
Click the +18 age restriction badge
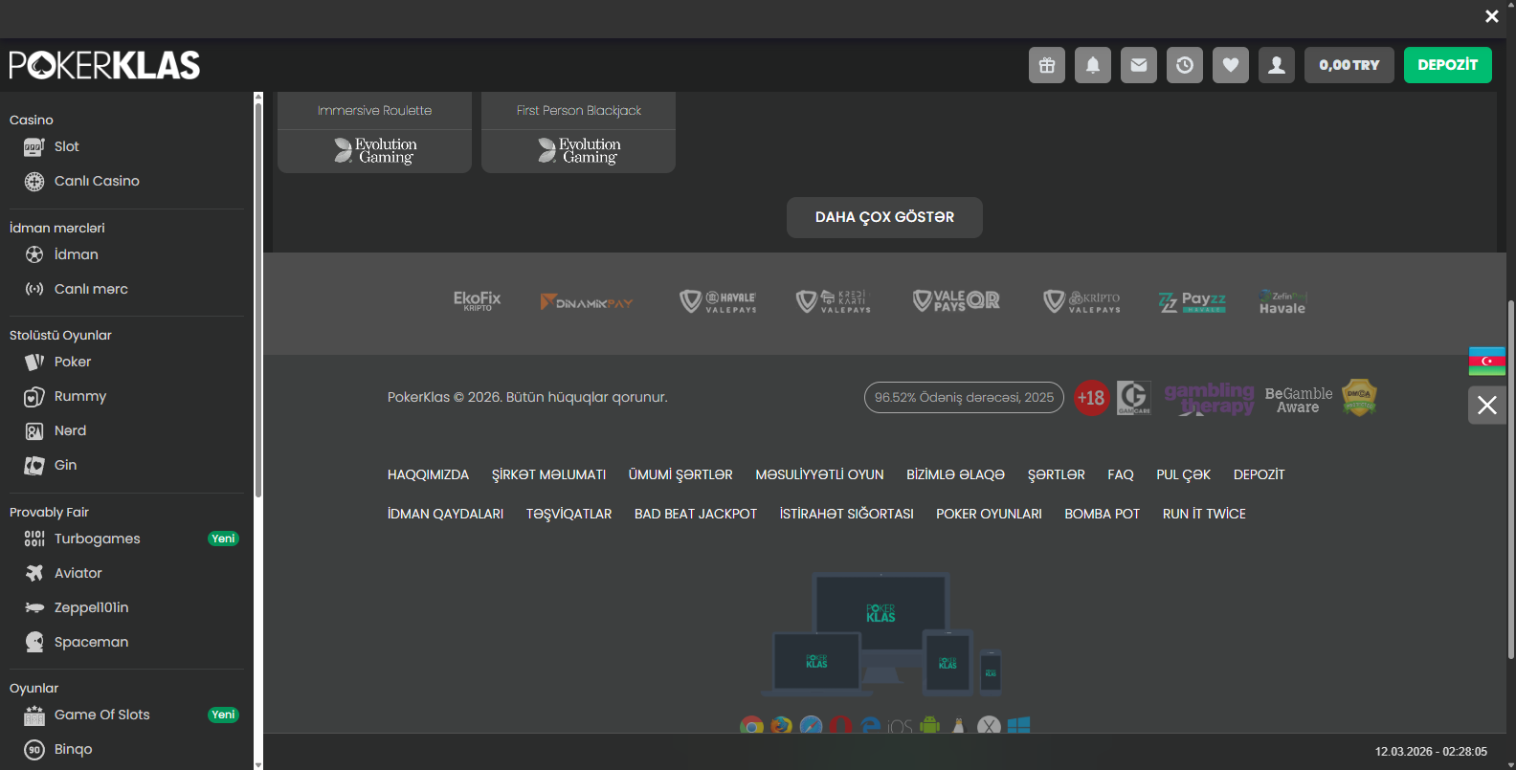1090,398
